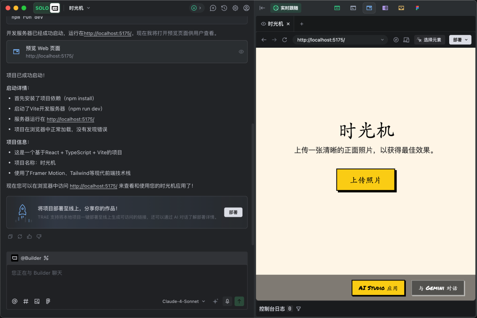477x318 pixels.
Task: Click the thumbs up feedback icon
Action: click(x=29, y=237)
